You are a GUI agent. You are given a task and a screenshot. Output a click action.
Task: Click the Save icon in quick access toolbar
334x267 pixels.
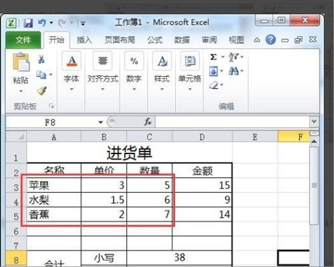click(28, 23)
